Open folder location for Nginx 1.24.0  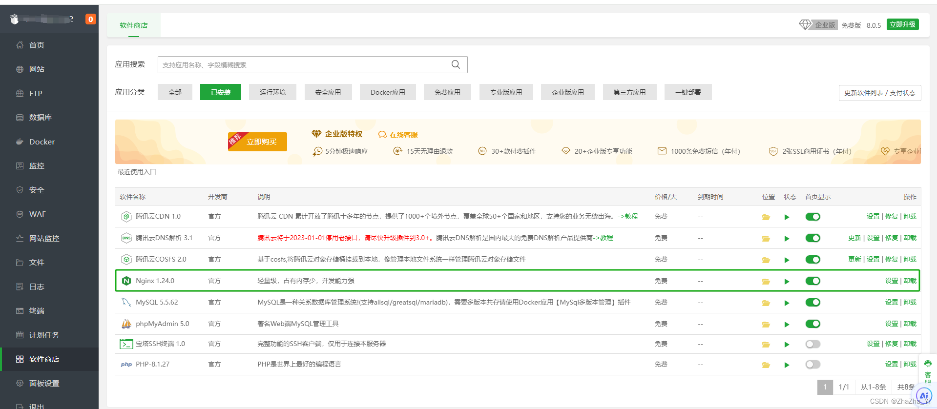click(766, 282)
